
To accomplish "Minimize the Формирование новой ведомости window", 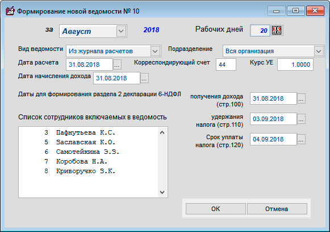I will tap(277, 11).
